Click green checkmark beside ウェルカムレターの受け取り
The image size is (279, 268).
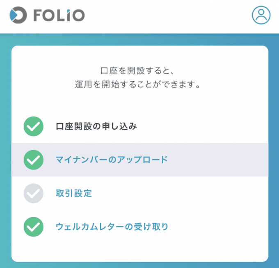(x=34, y=227)
